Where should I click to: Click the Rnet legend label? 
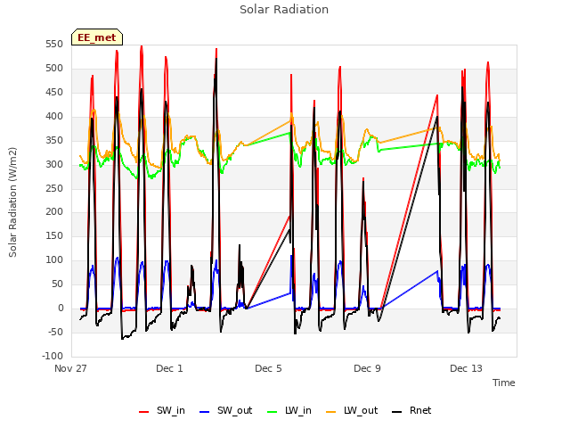coord(420,410)
